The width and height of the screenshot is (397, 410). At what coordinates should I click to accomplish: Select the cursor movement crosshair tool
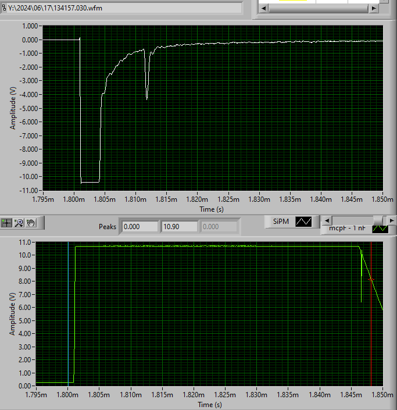pos(6,223)
